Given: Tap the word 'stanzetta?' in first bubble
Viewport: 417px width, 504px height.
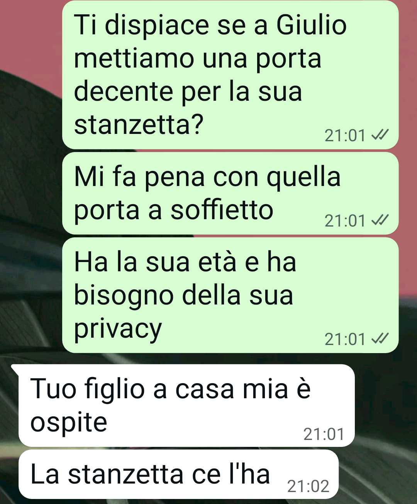Looking at the screenshot, I should 139,125.
